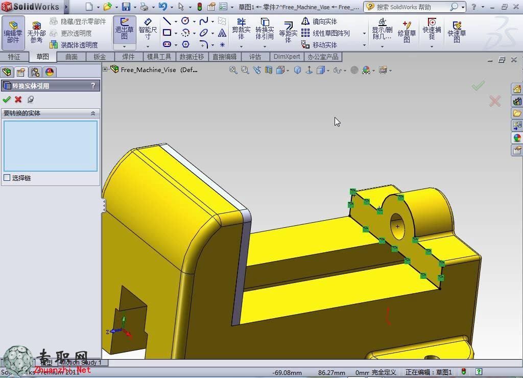Image resolution: width=523 pixels, height=378 pixels.
Task: Open the Motion Study 1 tab
Action: click(81, 362)
